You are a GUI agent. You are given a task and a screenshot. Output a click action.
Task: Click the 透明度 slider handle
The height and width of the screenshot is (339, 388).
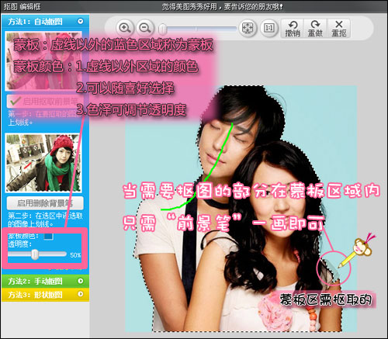pos(35,254)
